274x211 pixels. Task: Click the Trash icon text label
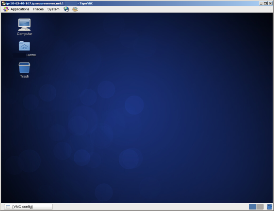[x=24, y=76]
